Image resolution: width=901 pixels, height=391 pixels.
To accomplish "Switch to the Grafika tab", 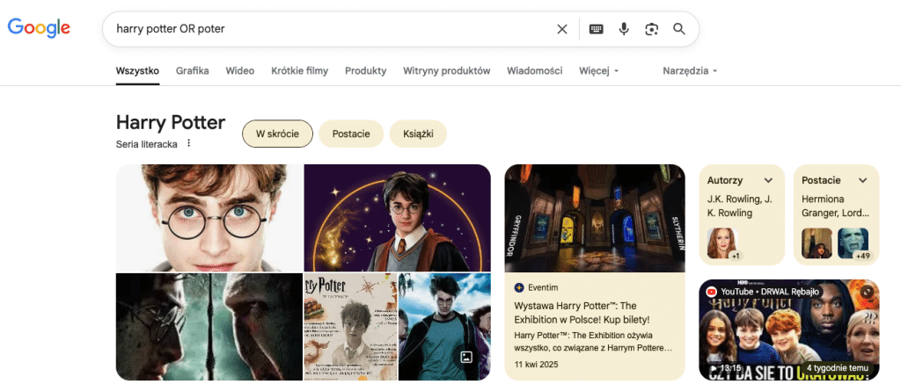I will (193, 71).
